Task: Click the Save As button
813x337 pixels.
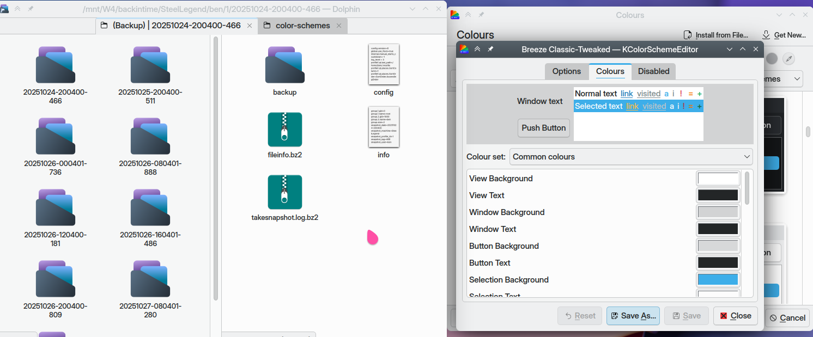Action: [x=633, y=316]
